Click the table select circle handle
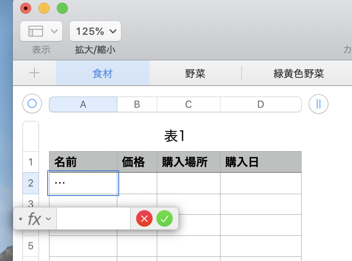 [x=32, y=104]
